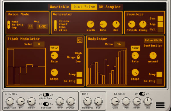Click the Speaker Type knob
Image resolution: width=171 pixels, height=111 pixels.
[x=126, y=102]
